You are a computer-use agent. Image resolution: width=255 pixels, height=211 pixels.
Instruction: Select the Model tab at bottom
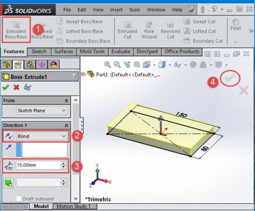(x=41, y=206)
